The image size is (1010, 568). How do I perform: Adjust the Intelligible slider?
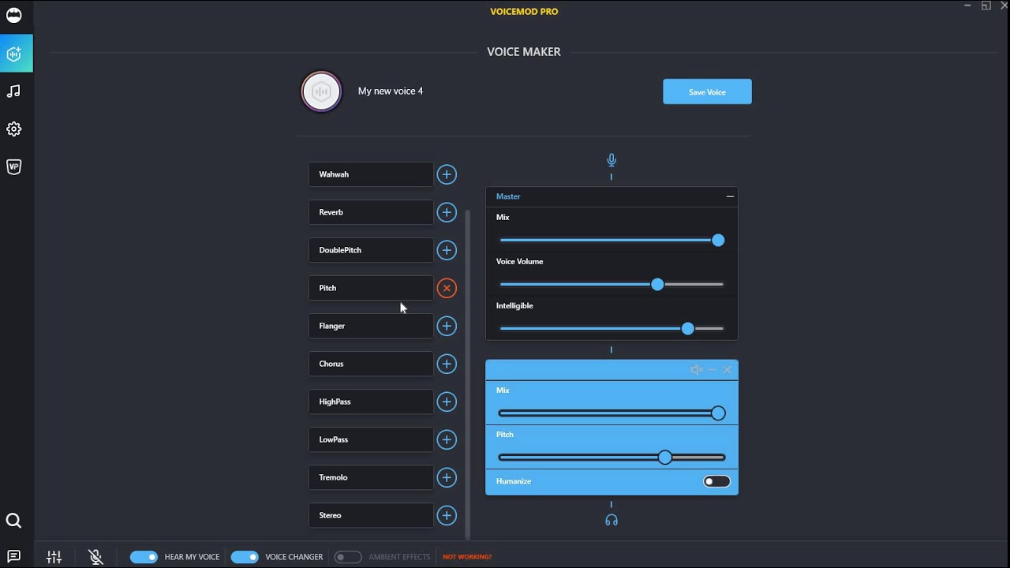click(x=612, y=328)
